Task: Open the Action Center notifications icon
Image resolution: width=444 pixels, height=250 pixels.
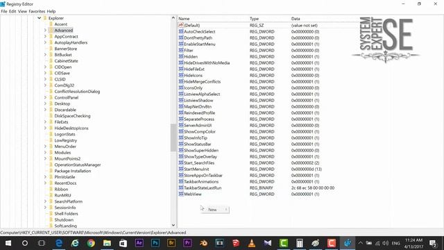Action: click(x=433, y=243)
